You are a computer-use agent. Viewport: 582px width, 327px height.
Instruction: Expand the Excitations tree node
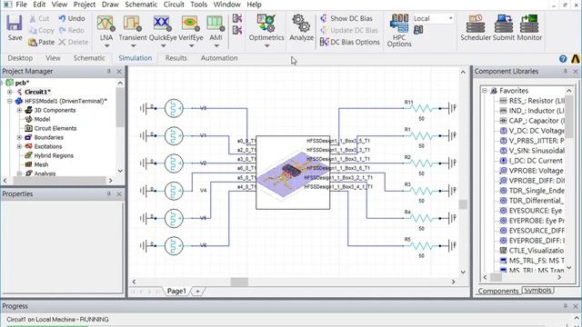tap(19, 146)
